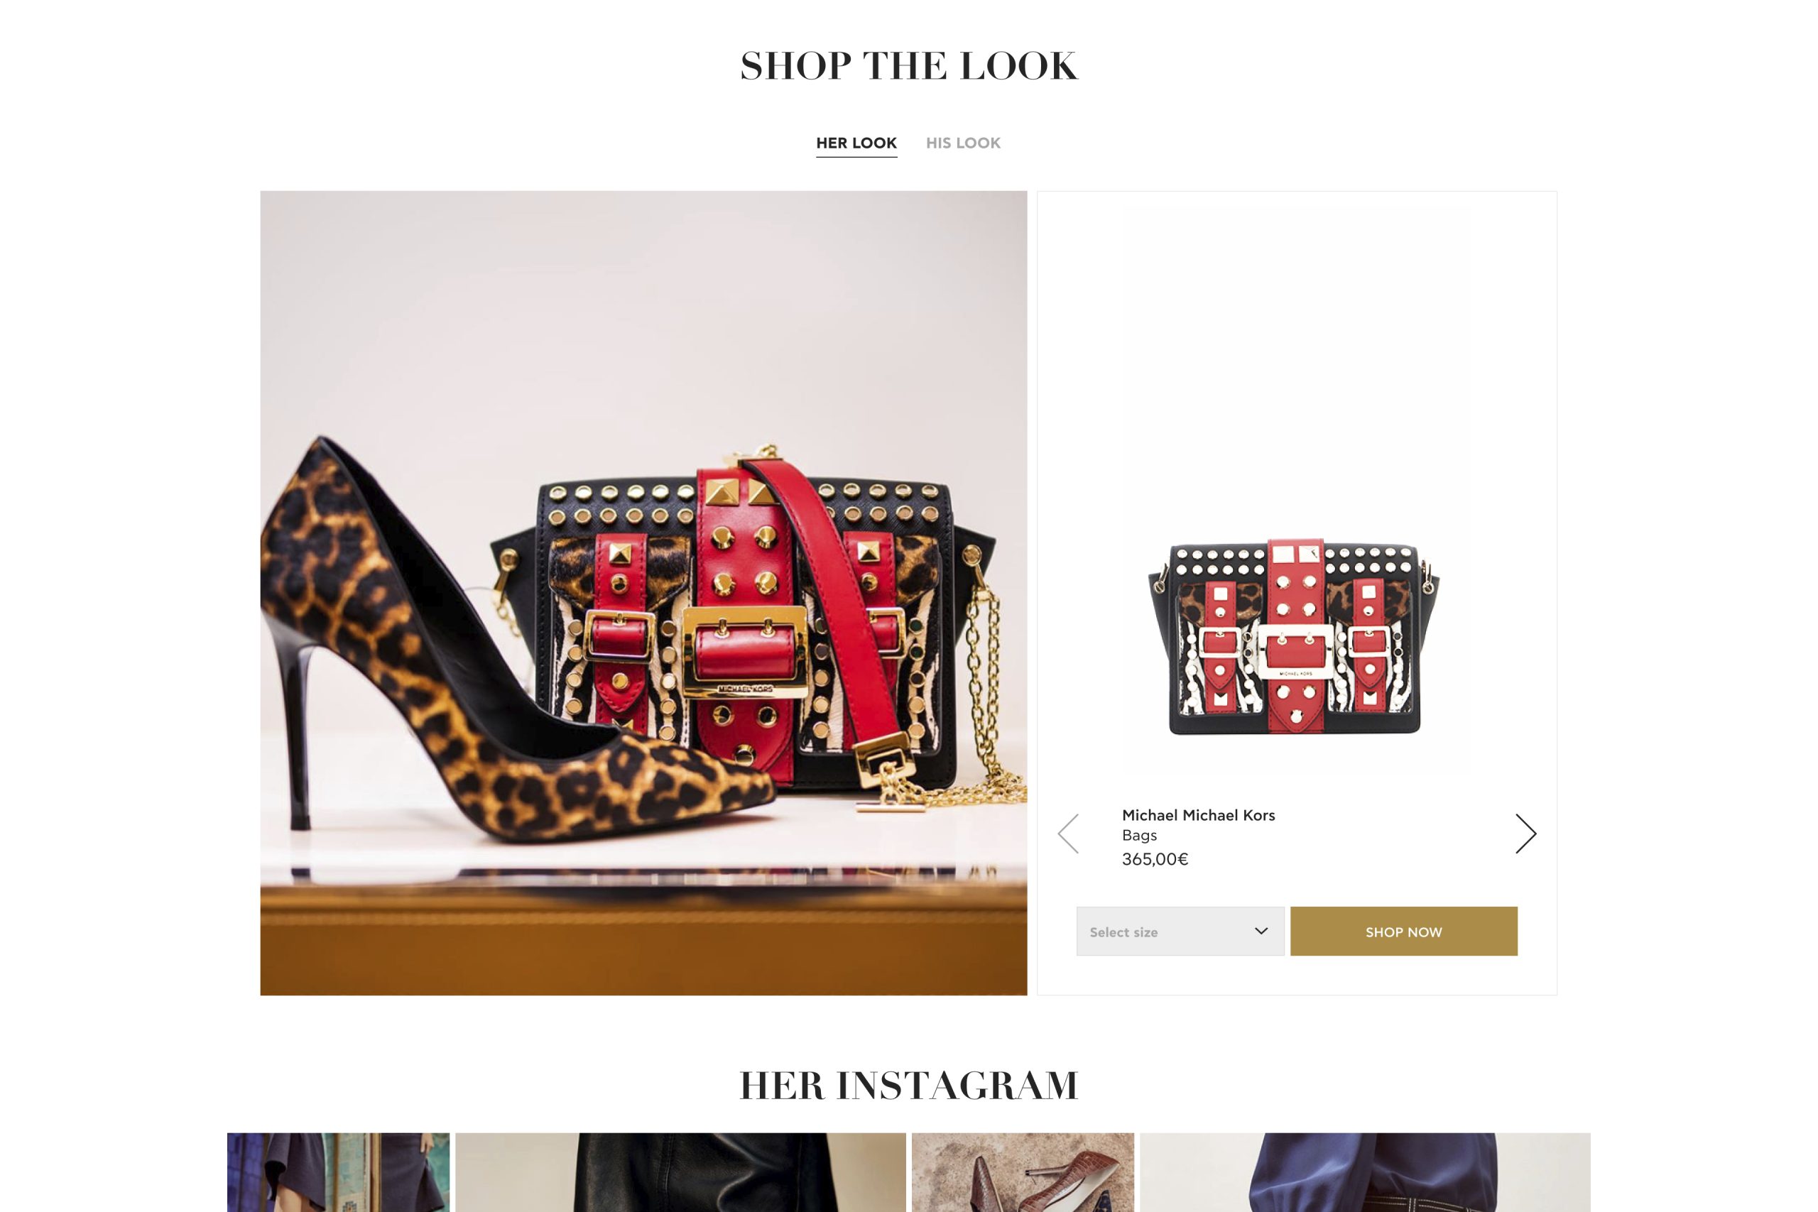The width and height of the screenshot is (1818, 1212).
Task: Switch to the HIS LOOK tab
Action: 963,143
